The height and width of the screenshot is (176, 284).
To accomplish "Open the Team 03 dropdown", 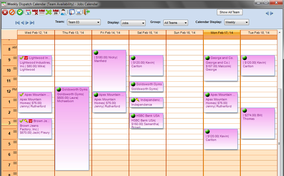I will (84, 22).
